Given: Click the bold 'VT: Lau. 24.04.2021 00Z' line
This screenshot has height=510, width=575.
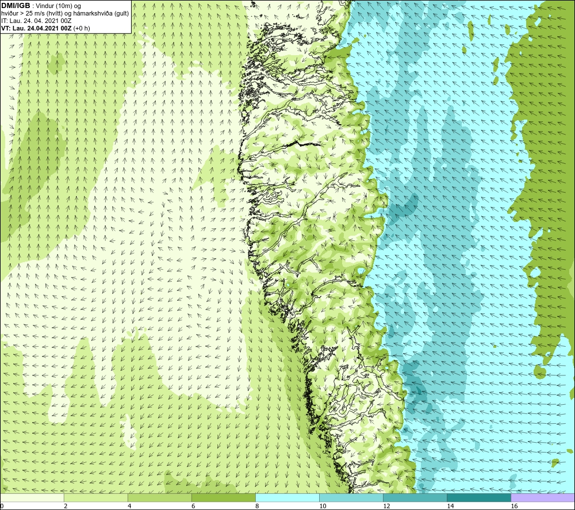Looking at the screenshot, I should [x=45, y=28].
